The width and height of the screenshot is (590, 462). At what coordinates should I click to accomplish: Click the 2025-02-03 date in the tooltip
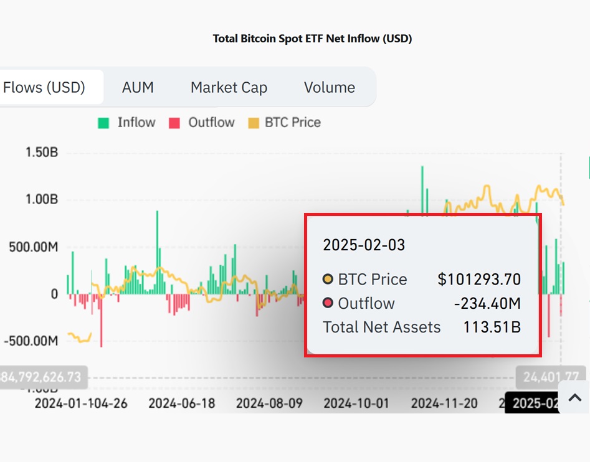click(x=364, y=245)
